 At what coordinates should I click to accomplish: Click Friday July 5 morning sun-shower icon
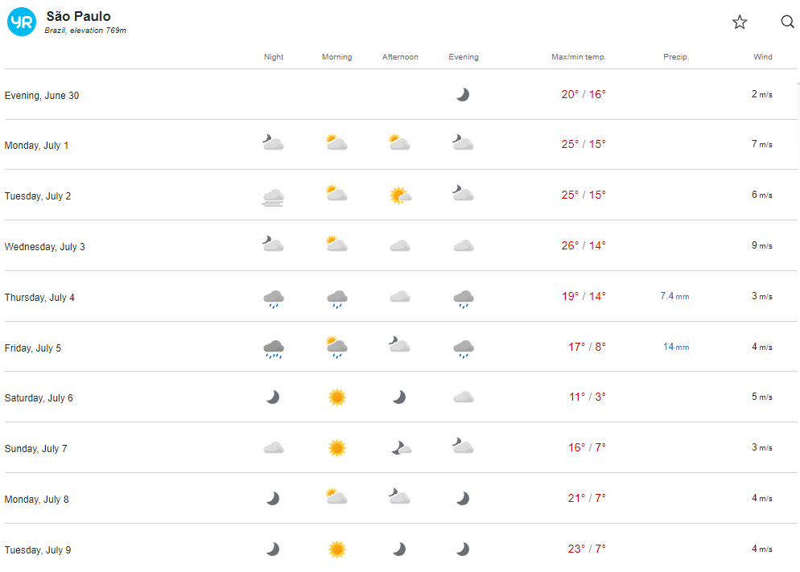pyautogui.click(x=336, y=348)
